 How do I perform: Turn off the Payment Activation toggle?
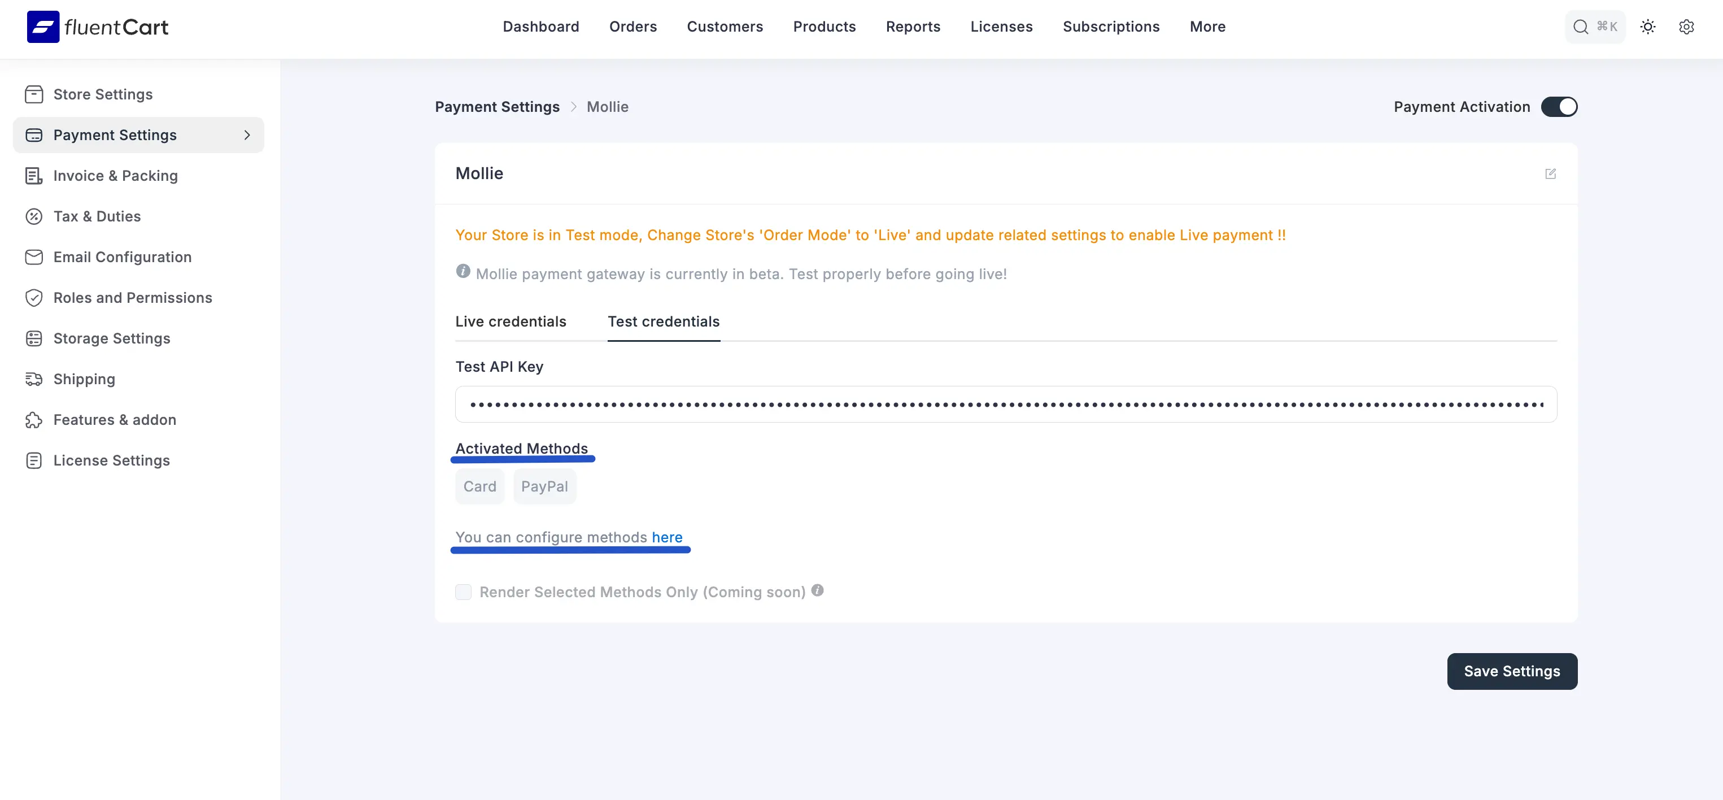1559,107
